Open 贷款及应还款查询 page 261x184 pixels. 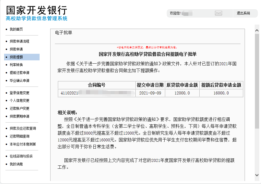23,128
